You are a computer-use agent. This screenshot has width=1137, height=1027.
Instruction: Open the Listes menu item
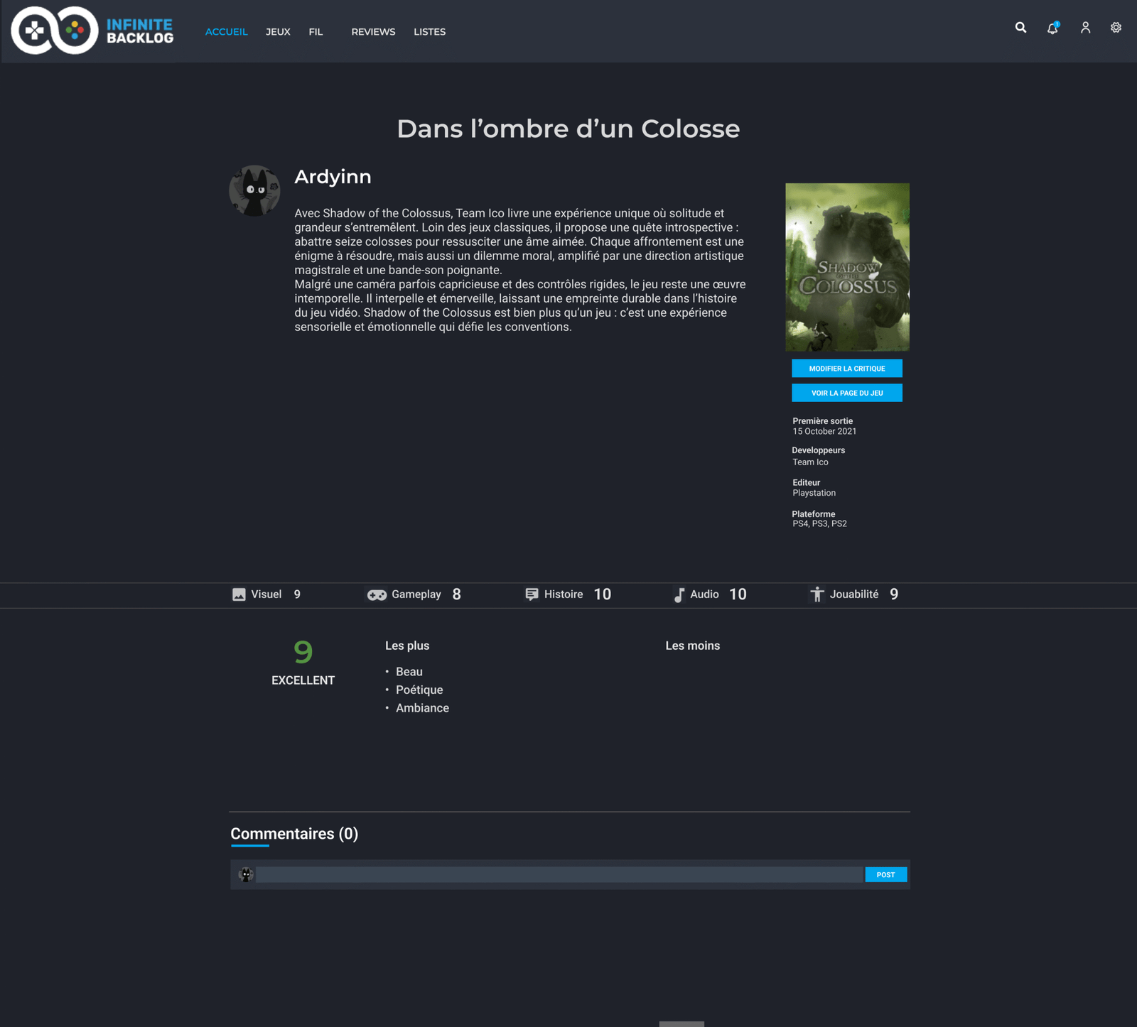(x=429, y=32)
